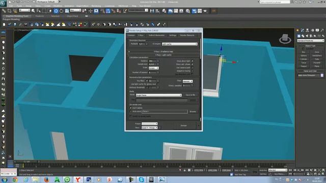326x183 pixels.
Task: Open the Modify panel icon
Action: pyautogui.click(x=303, y=30)
